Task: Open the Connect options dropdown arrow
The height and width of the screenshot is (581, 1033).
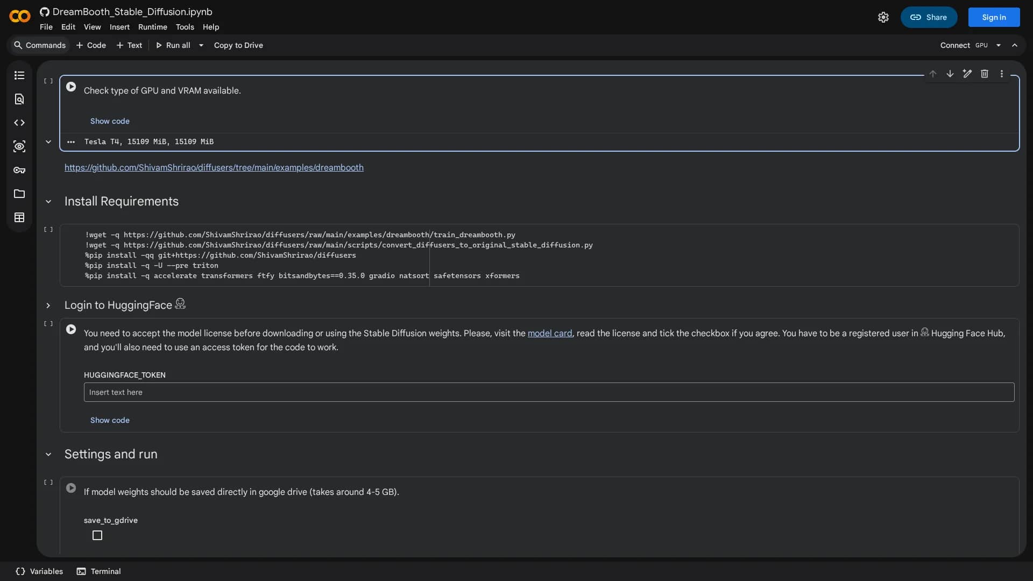Action: 999,45
